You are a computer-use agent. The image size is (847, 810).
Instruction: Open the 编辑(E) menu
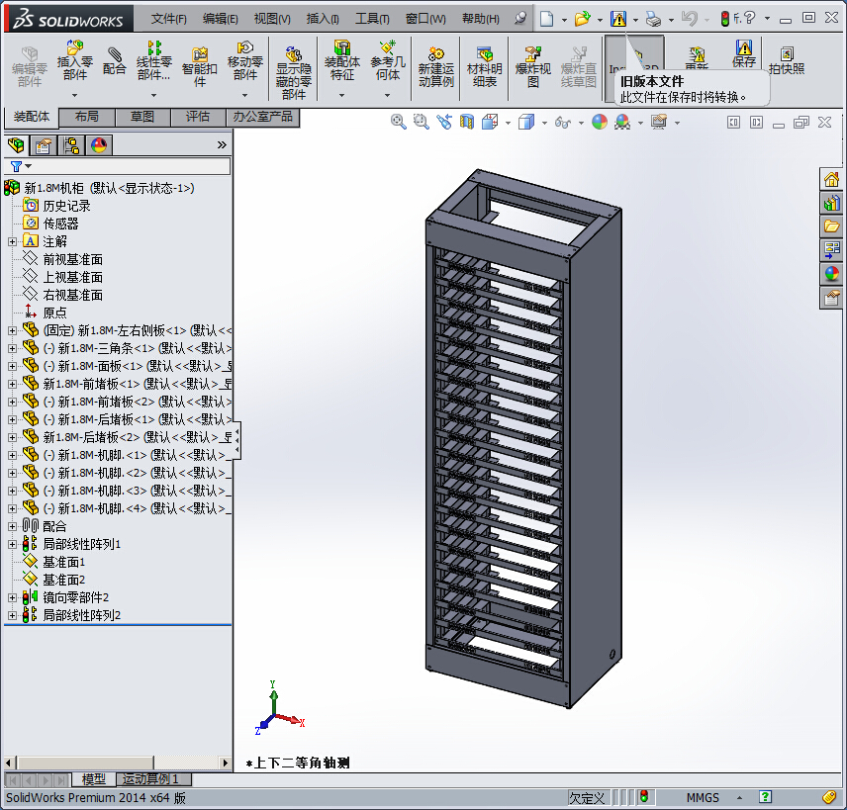(221, 19)
